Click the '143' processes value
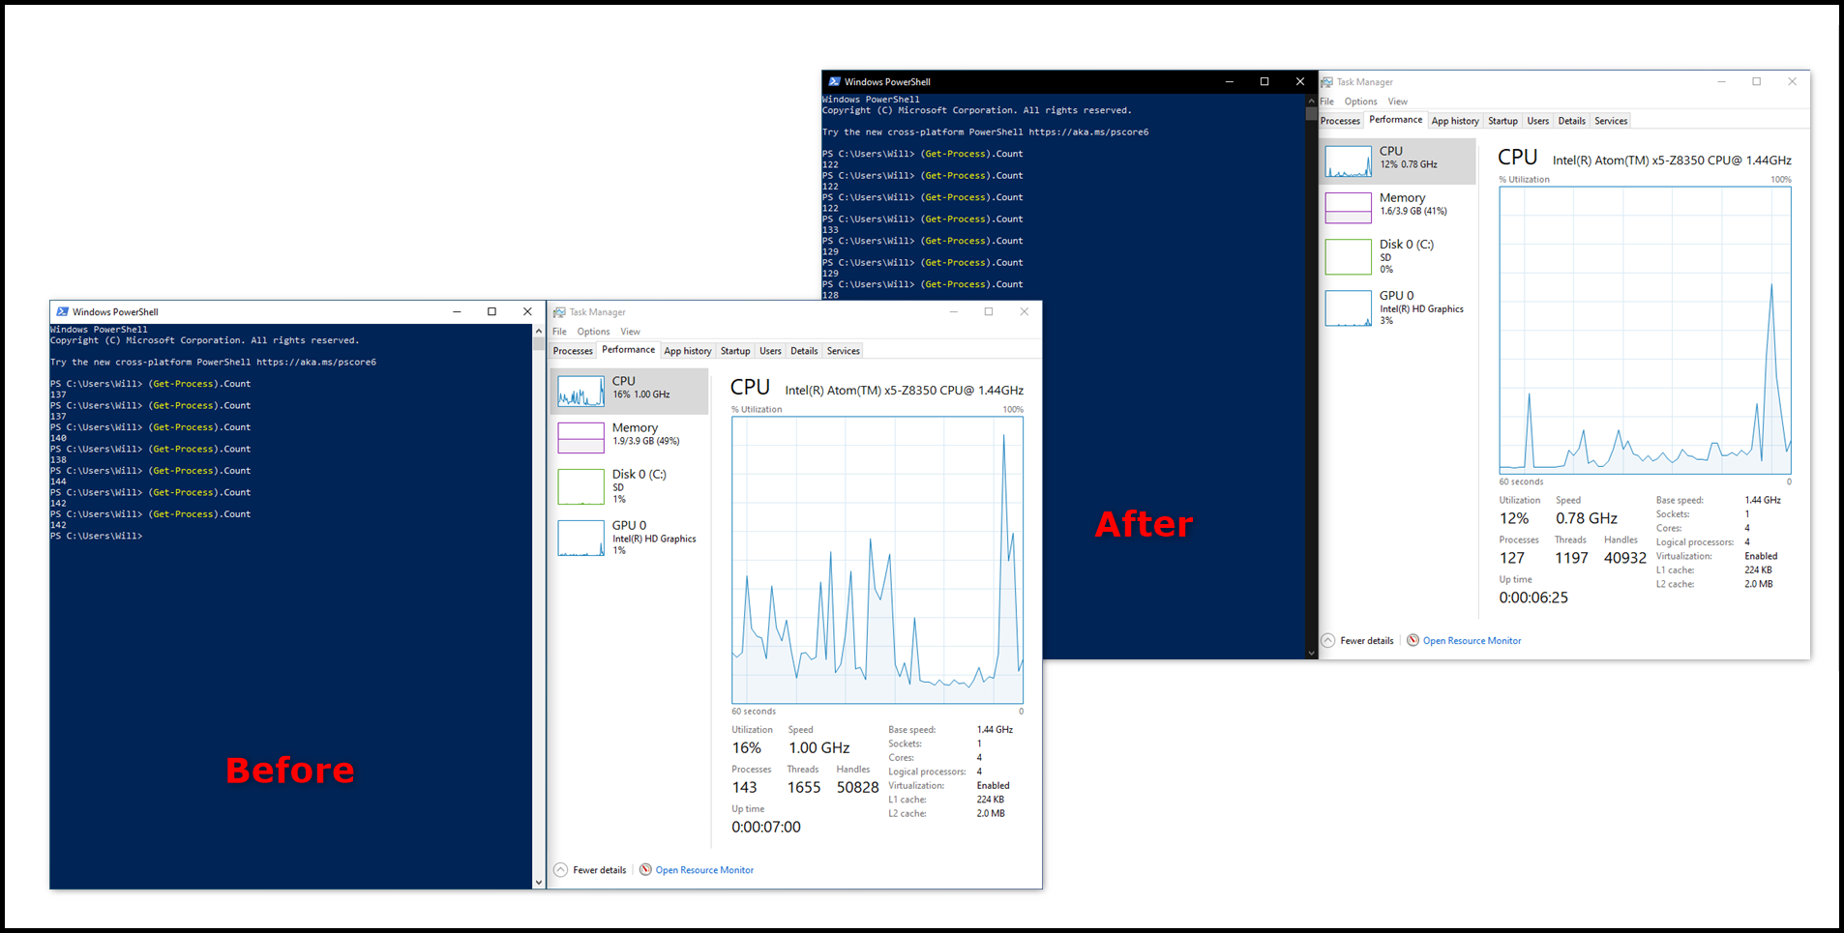The width and height of the screenshot is (1844, 933). click(x=745, y=787)
